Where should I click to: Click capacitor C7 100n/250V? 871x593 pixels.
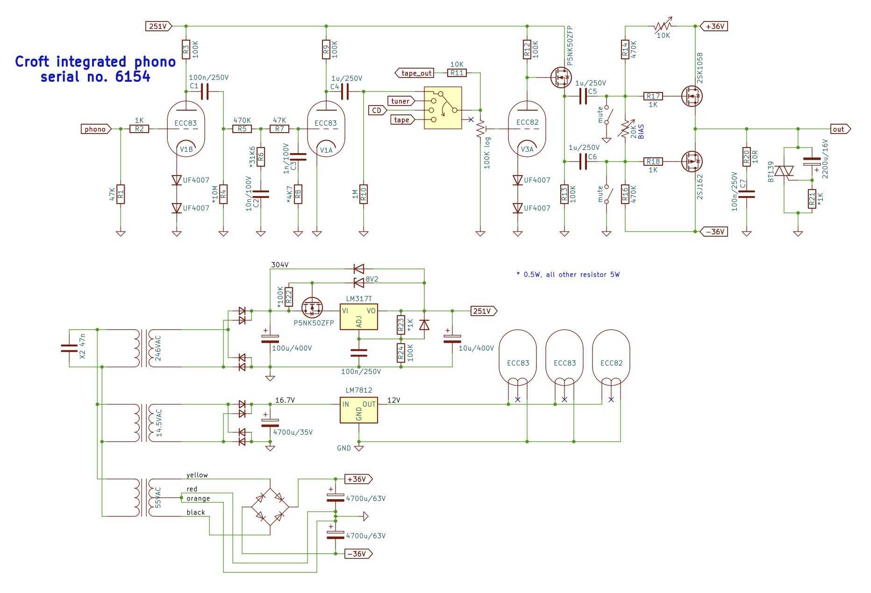747,194
